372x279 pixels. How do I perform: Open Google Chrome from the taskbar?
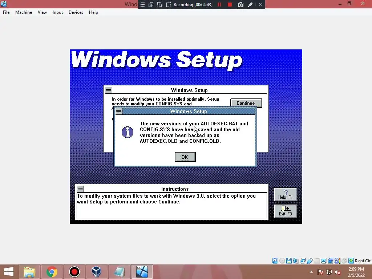[x=52, y=272]
